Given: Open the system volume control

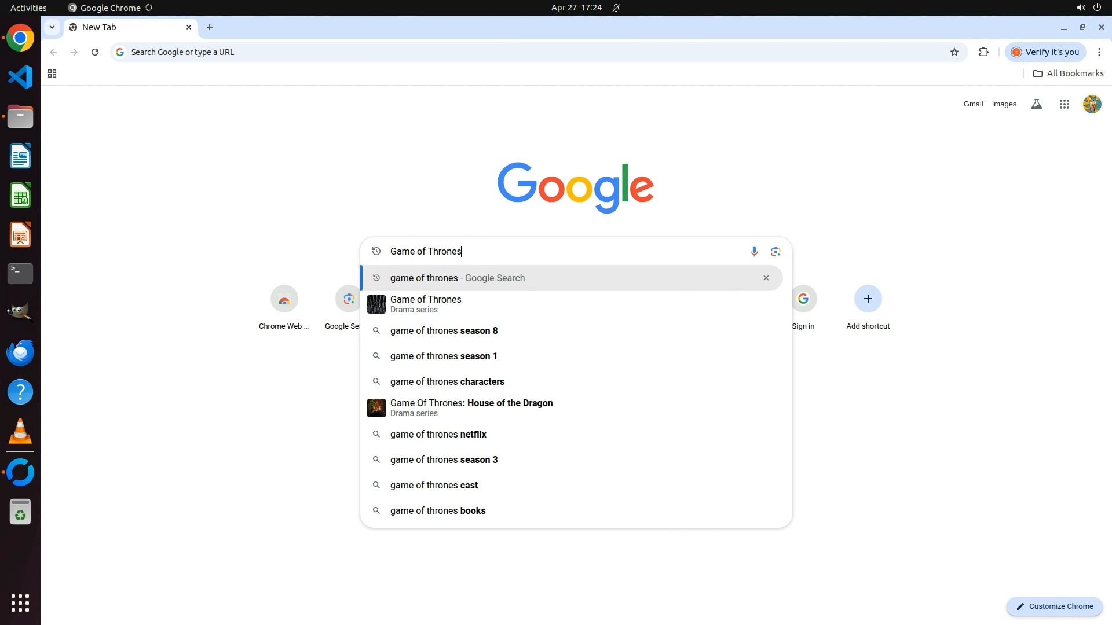Looking at the screenshot, I should 1080,8.
